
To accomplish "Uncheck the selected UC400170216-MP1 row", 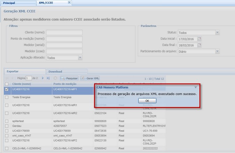I will (x=7, y=89).
